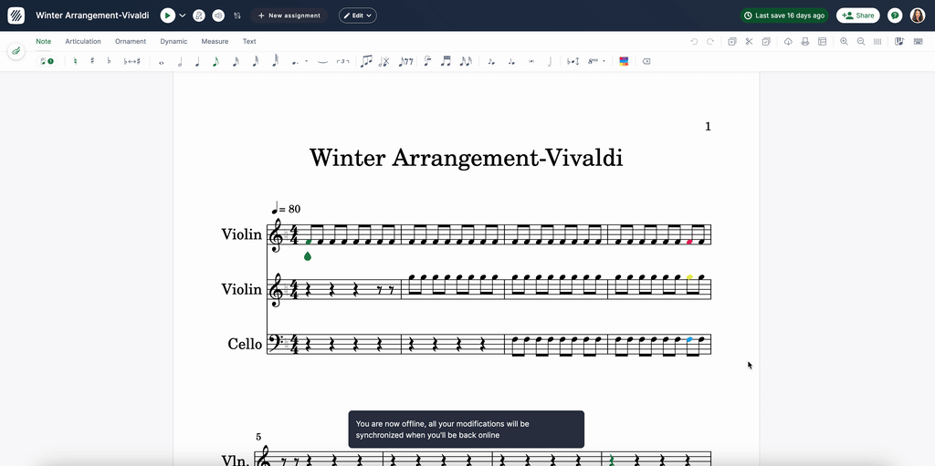935x466 pixels.
Task: Expand playback options chevron next to play
Action: click(183, 16)
